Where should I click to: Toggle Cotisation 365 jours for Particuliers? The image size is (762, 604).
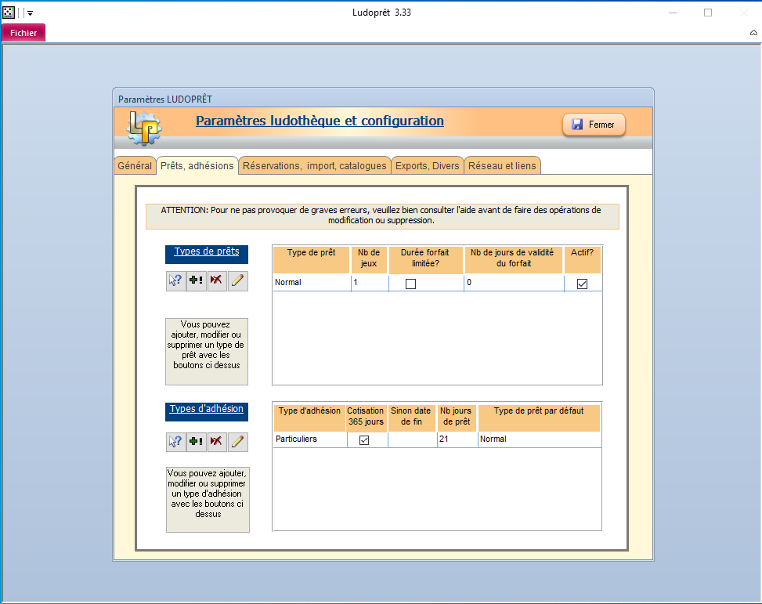click(x=364, y=440)
